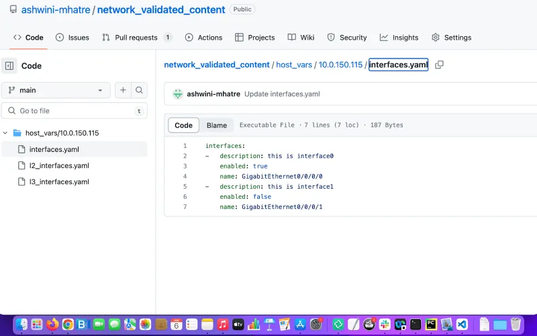Click the network_validated_content breadcrumb link
The width and height of the screenshot is (537, 336).
click(x=216, y=65)
